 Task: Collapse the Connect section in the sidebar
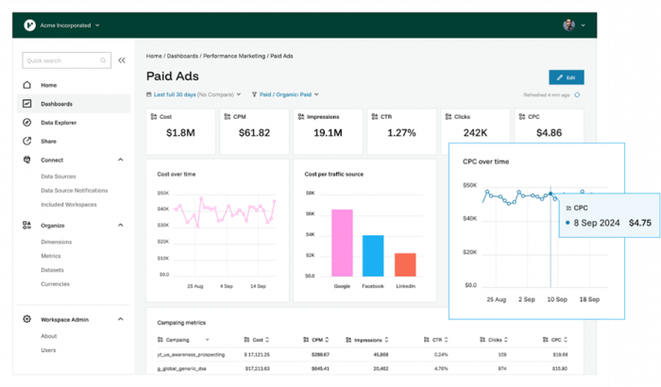click(120, 160)
